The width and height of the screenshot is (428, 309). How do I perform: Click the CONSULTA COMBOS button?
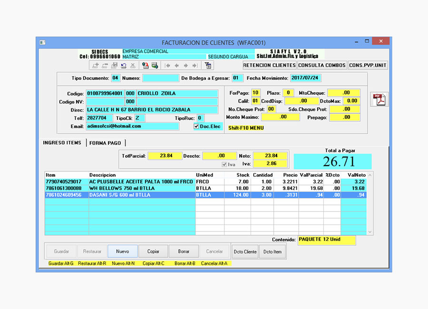[x=322, y=65]
